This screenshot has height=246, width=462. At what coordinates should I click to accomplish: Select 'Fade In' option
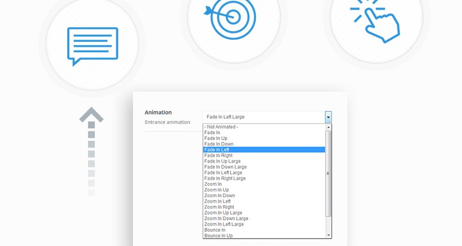click(x=264, y=133)
